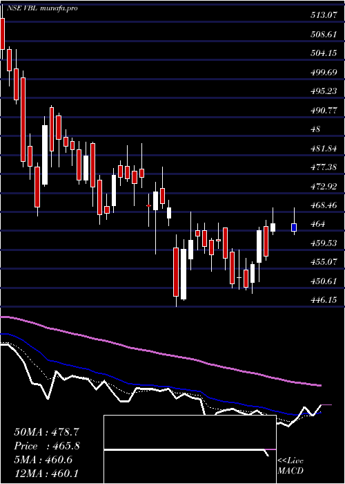Select the 455.07 price axis label
This screenshot has width=345, height=484.
point(323,262)
